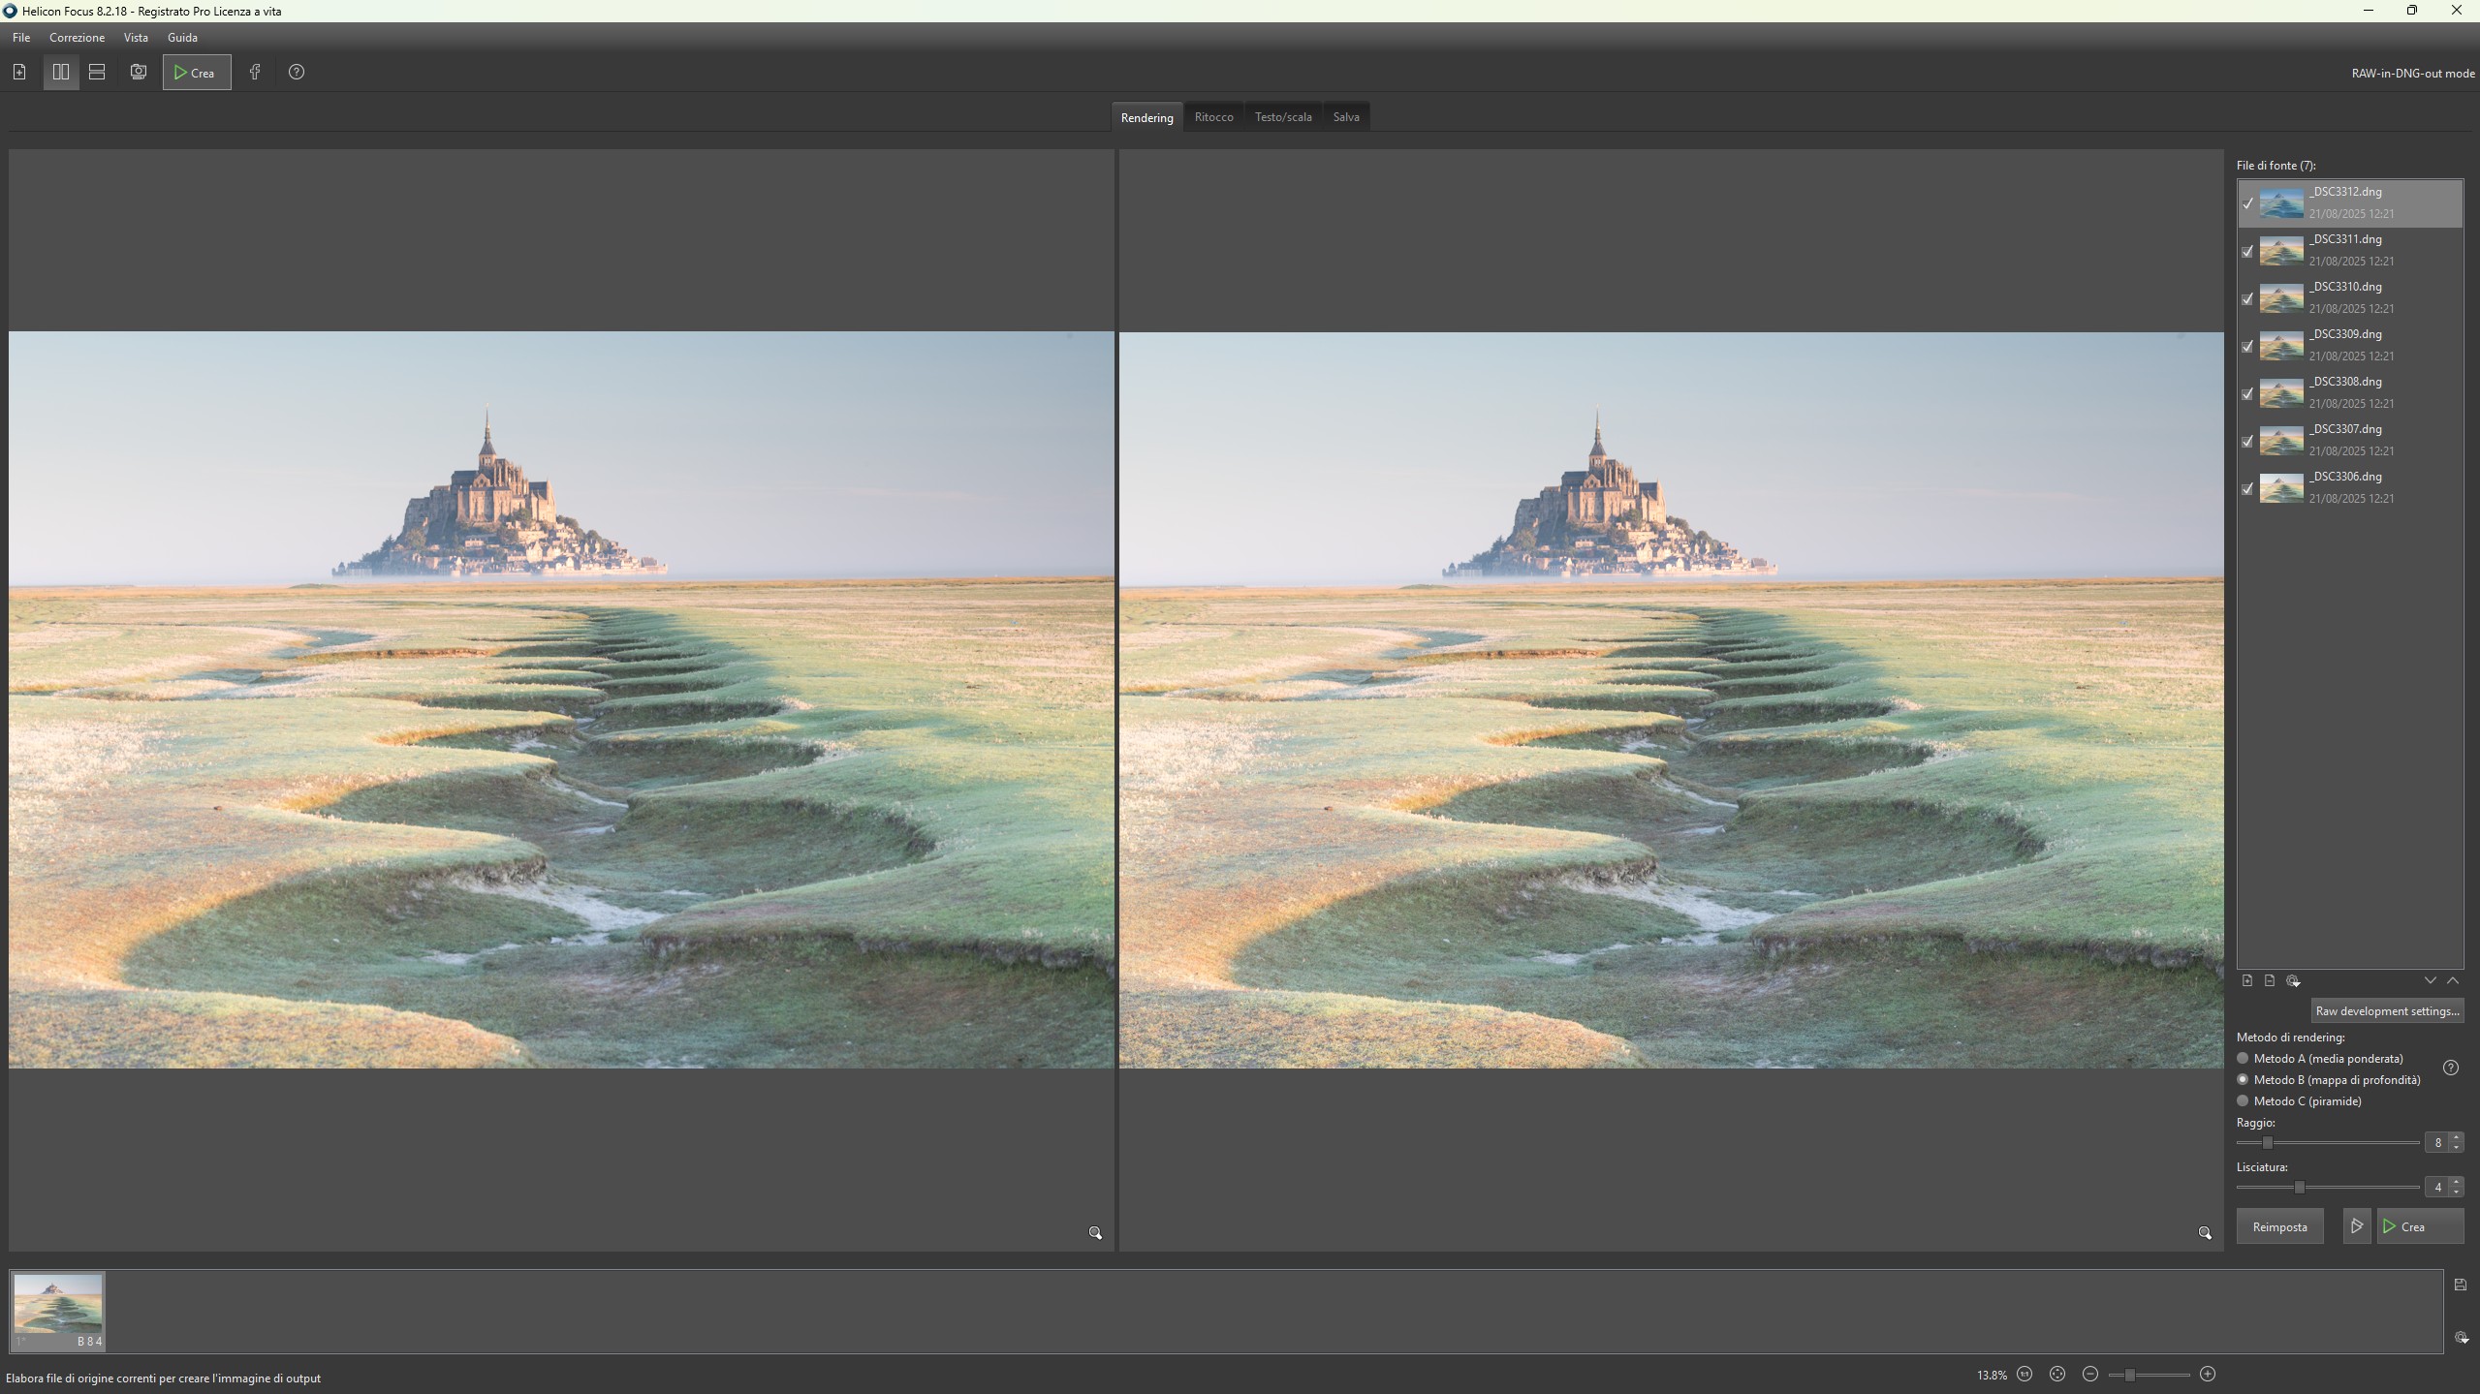Open rendering method help question icon
This screenshot has height=1394, width=2480.
click(x=2451, y=1069)
